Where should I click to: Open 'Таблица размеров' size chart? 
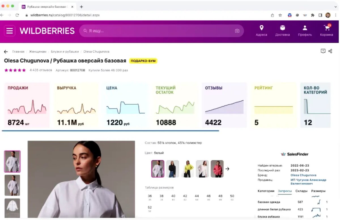point(159,188)
